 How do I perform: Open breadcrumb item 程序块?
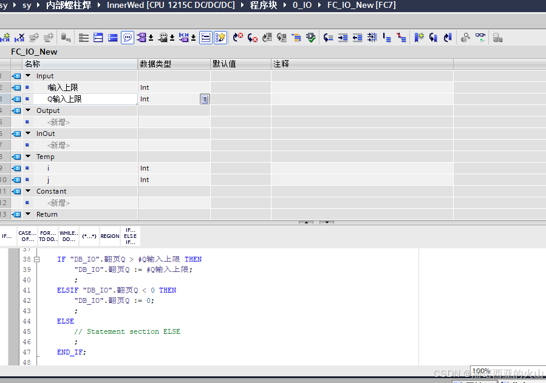click(264, 5)
